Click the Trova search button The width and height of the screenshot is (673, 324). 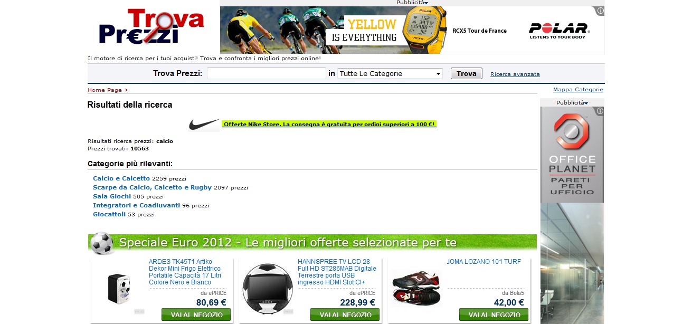click(466, 74)
